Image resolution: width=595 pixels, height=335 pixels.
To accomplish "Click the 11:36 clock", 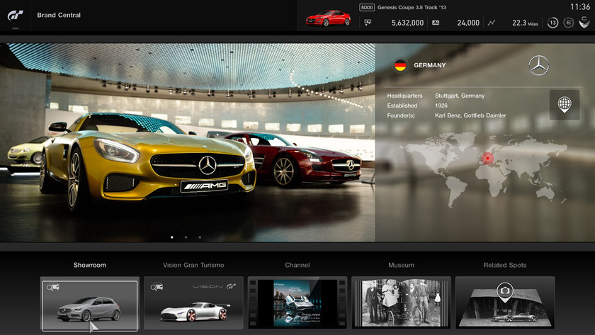I will click(580, 7).
